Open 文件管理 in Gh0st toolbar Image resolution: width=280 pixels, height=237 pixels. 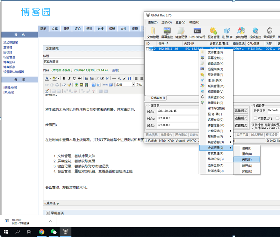(153, 33)
